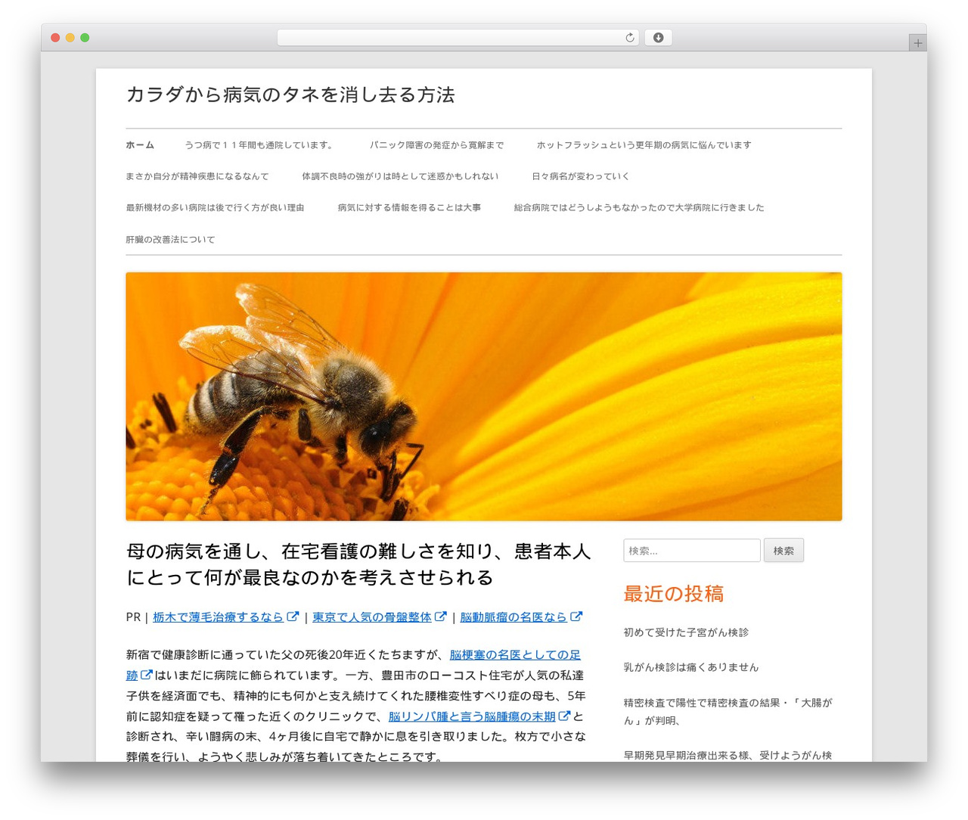Open 最新機材の多い病院 menu item
This screenshot has height=820, width=968.
215,207
